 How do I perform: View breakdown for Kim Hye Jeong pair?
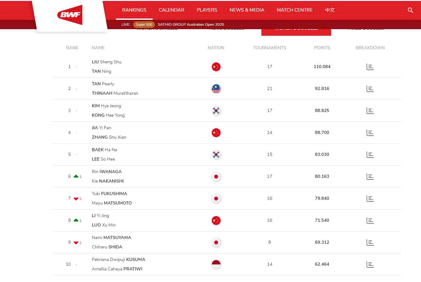point(370,111)
